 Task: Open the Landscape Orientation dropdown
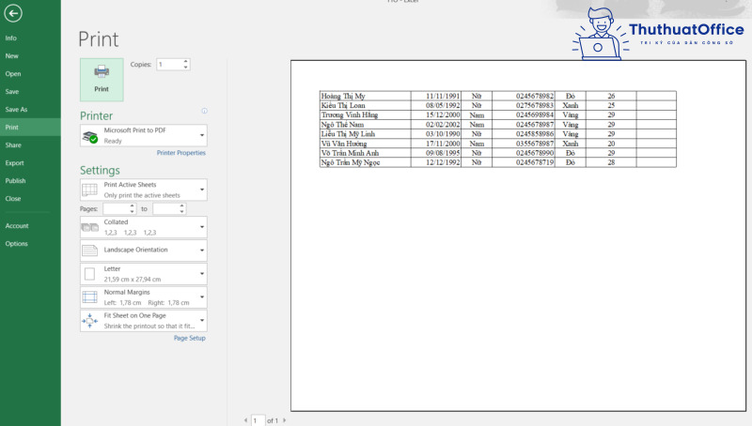point(202,251)
